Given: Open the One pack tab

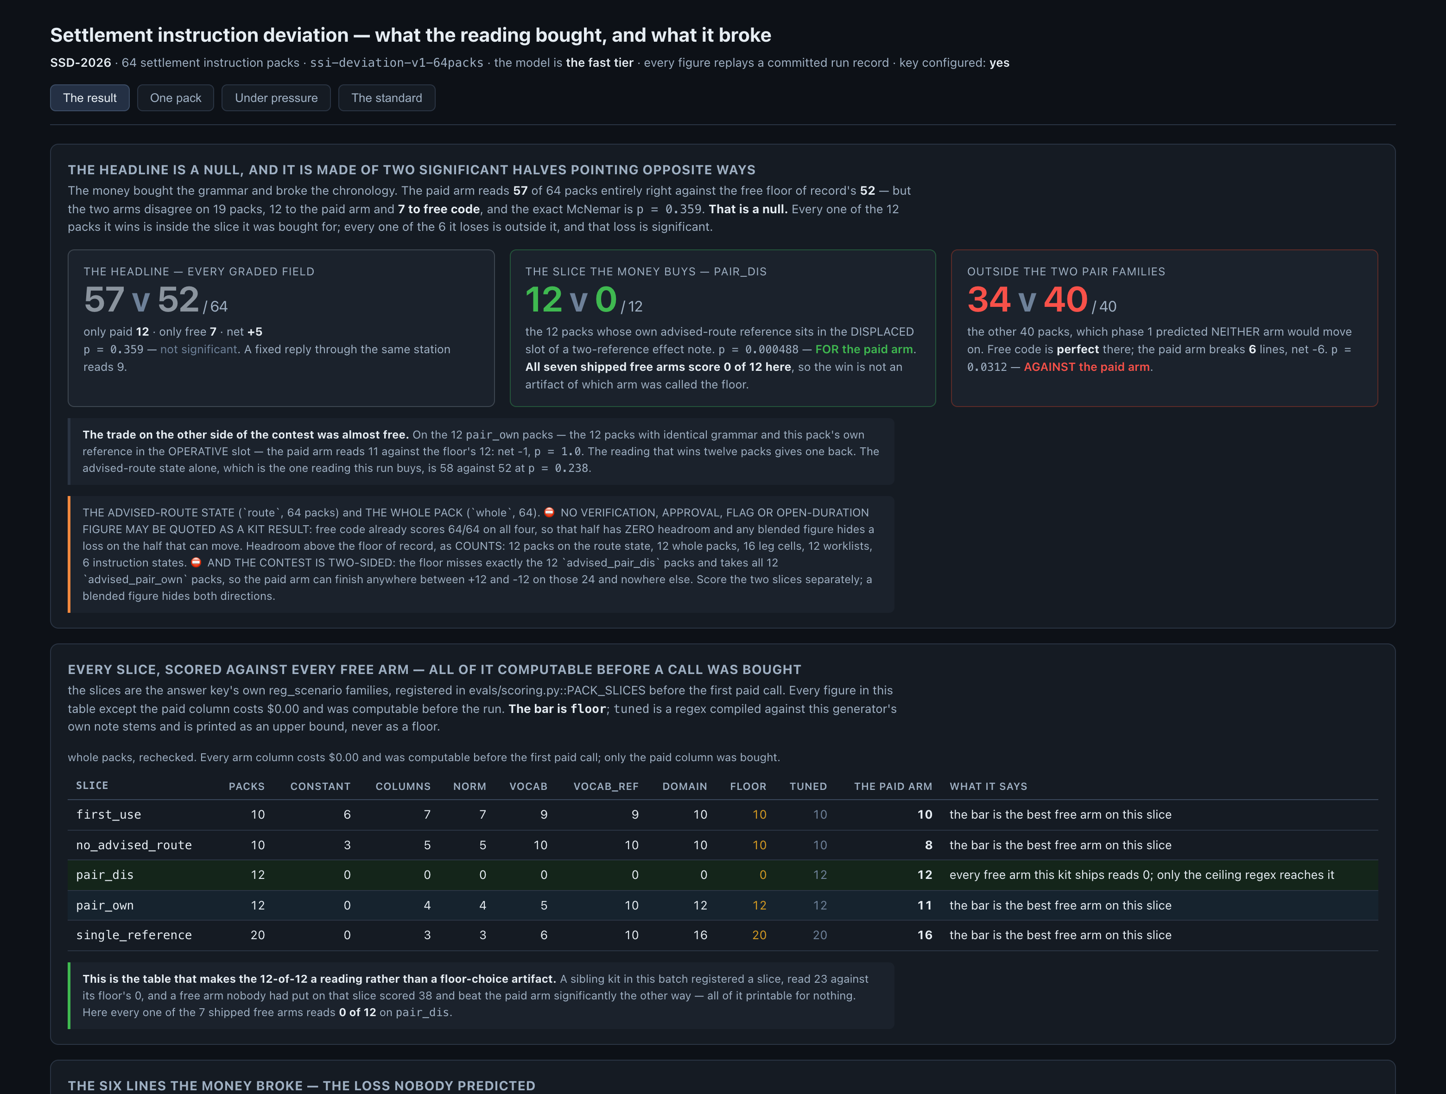Looking at the screenshot, I should tap(175, 98).
